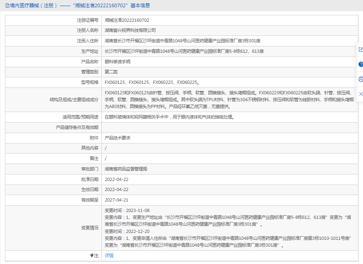
Task: Click the empty 产品储存条件及有效期 value cell
Action: pyautogui.click(x=229, y=127)
